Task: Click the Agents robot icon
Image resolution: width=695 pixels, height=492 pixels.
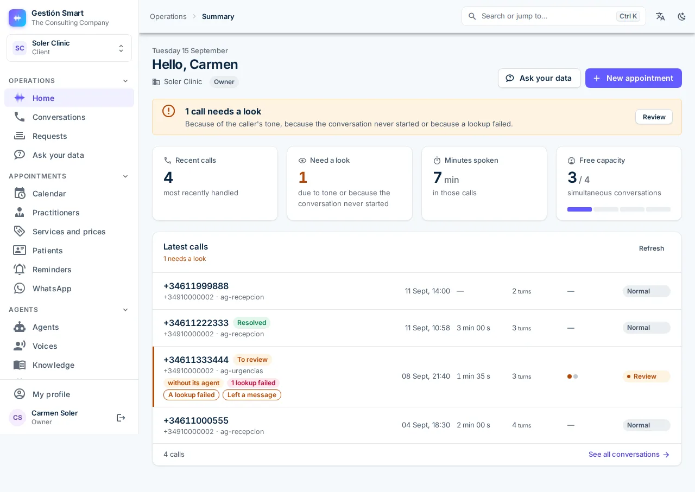Action: coord(20,327)
